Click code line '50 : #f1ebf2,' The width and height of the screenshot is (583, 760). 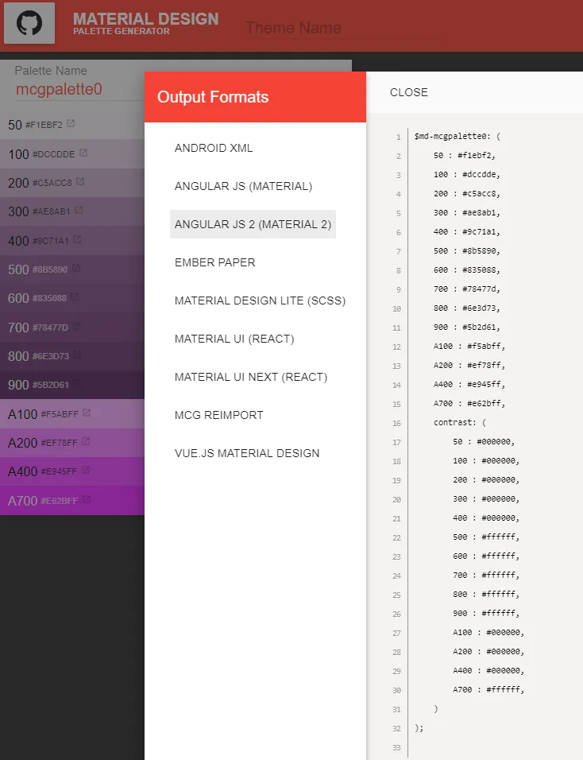[465, 155]
